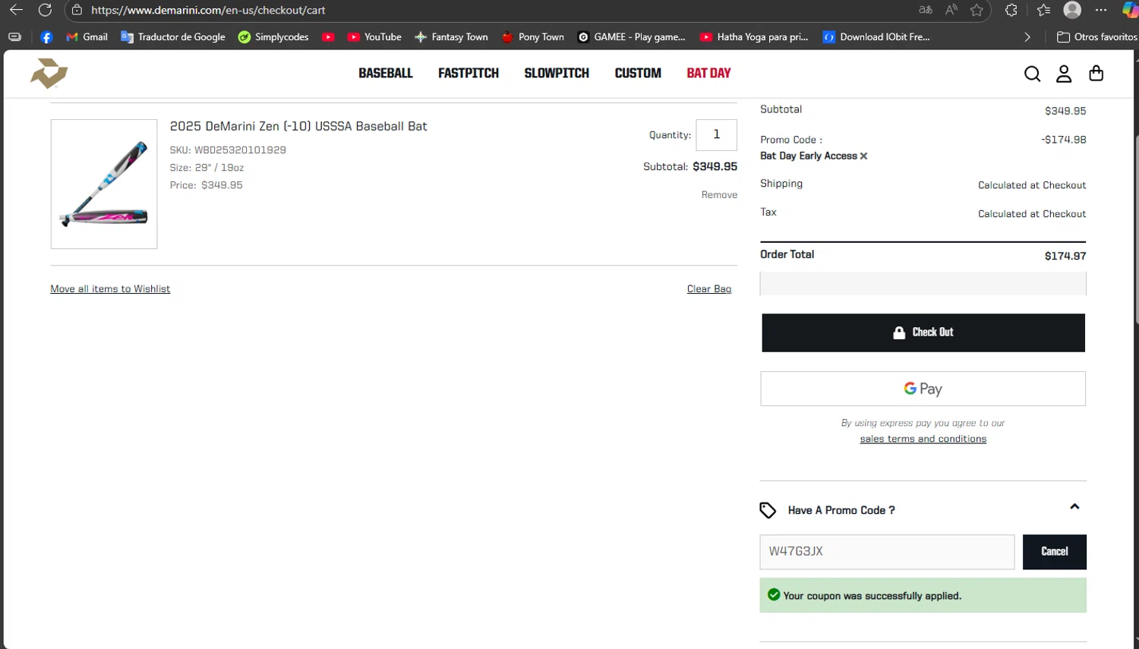
Task: Click the browser address bar URL
Action: click(x=208, y=11)
